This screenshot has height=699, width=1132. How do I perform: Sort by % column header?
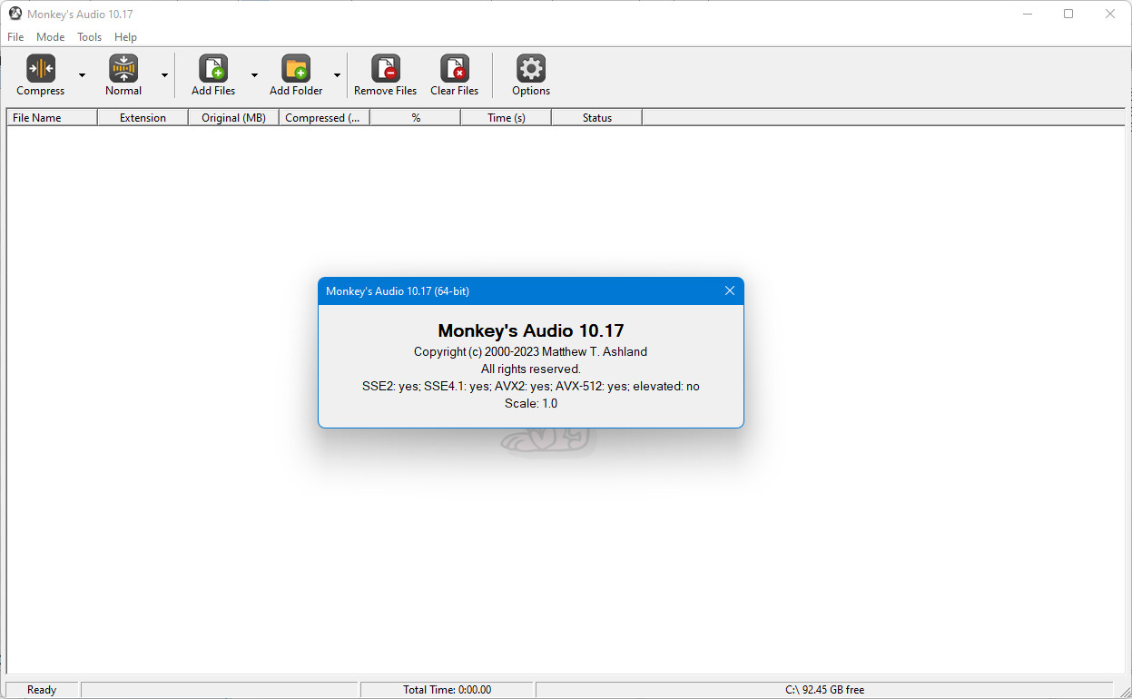click(415, 117)
